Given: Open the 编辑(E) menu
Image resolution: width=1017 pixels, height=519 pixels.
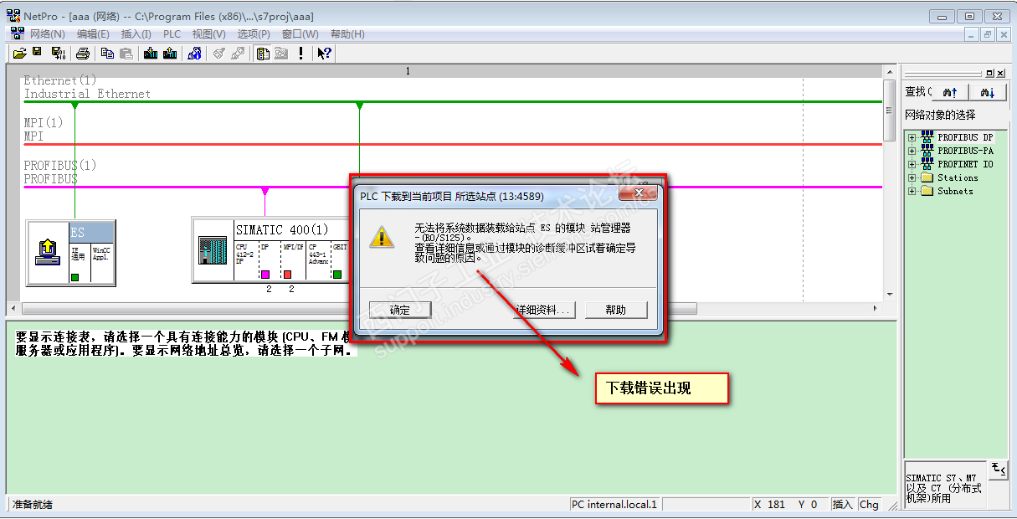Looking at the screenshot, I should (x=93, y=34).
